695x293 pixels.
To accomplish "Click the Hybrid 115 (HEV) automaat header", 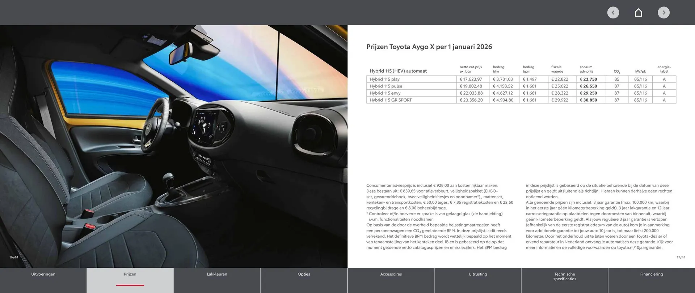I will (x=398, y=71).
